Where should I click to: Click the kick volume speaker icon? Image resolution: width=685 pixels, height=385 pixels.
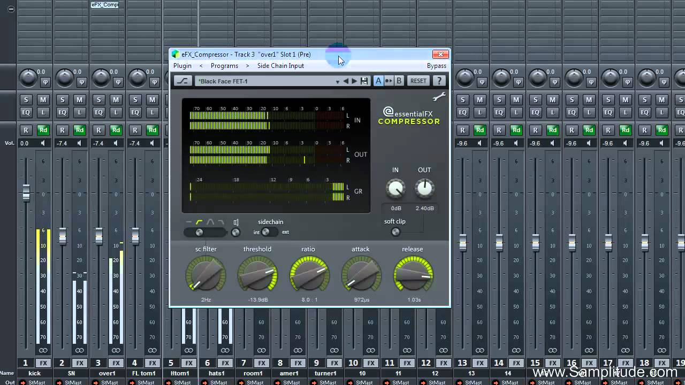43,143
